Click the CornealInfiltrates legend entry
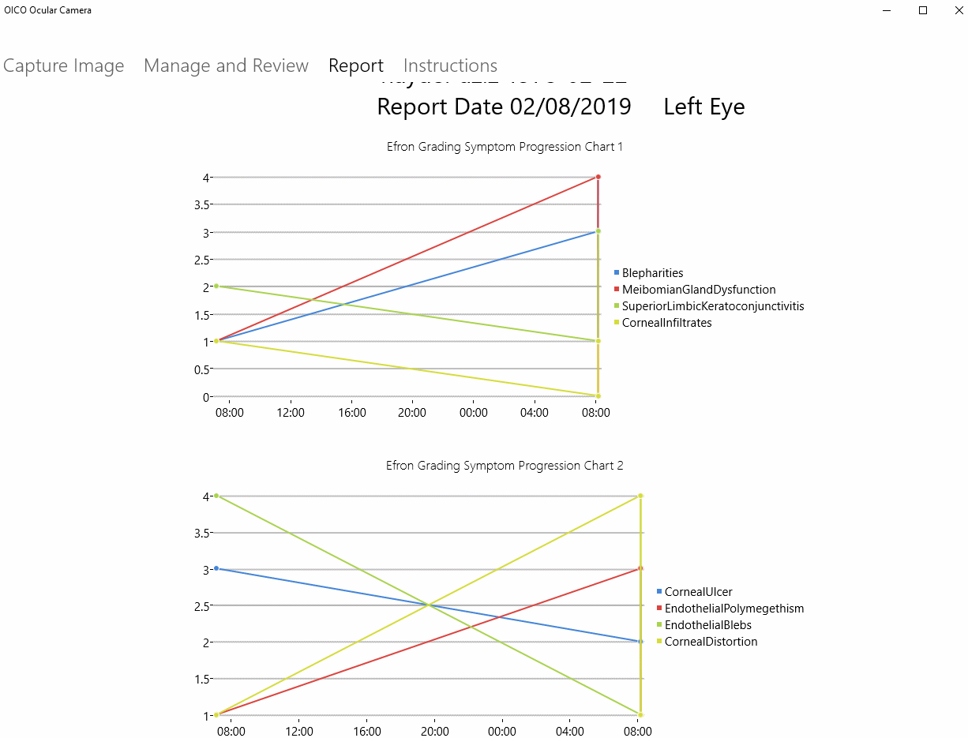 point(666,323)
